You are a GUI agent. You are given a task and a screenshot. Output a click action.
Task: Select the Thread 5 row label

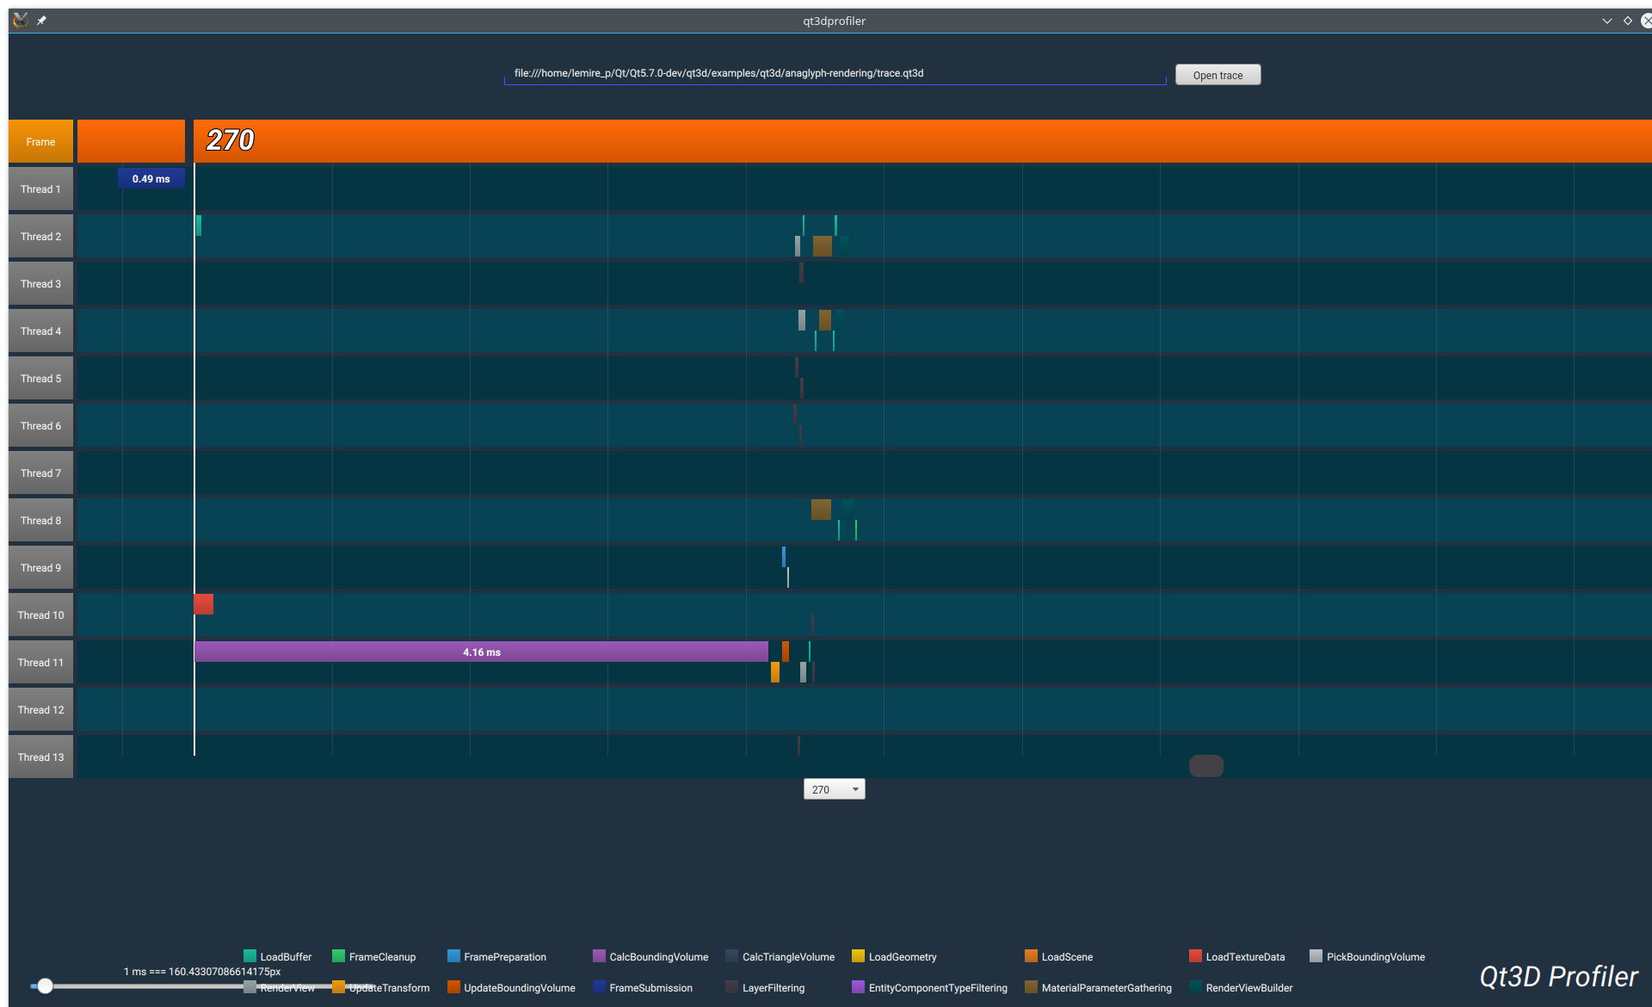pos(40,379)
